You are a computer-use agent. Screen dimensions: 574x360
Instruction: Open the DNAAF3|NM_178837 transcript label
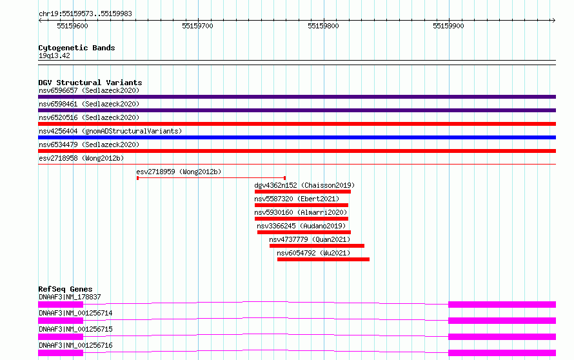click(70, 297)
